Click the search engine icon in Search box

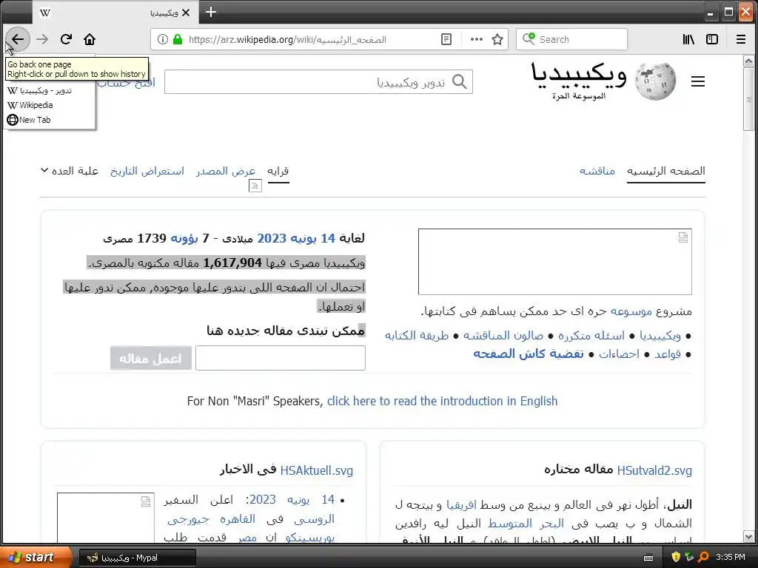(529, 38)
